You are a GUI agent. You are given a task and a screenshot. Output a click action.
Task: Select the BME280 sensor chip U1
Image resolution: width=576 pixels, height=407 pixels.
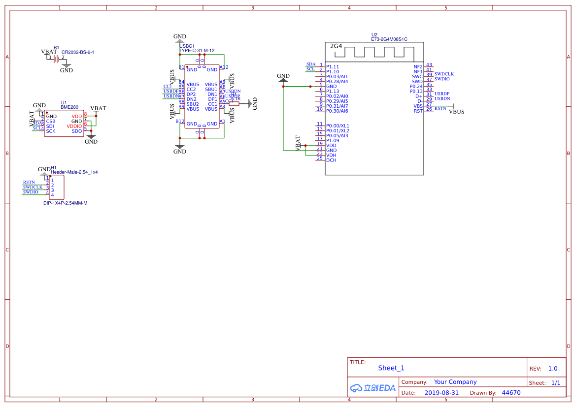tap(64, 124)
